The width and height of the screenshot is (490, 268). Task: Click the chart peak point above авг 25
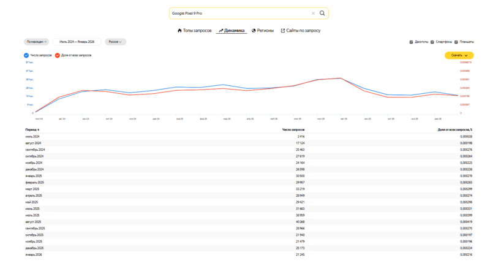pyautogui.click(x=341, y=78)
